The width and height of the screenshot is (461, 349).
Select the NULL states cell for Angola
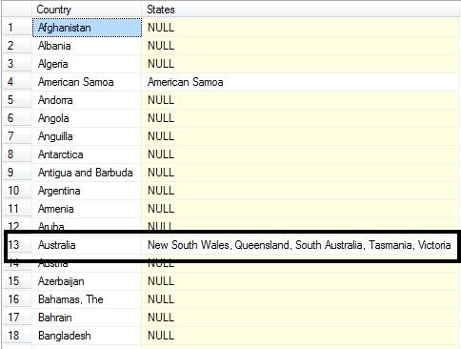coord(300,118)
